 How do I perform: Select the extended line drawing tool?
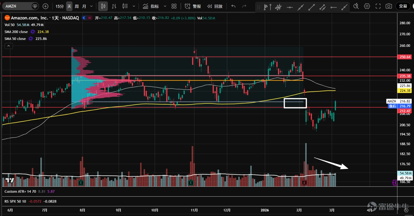(x=300, y=7)
